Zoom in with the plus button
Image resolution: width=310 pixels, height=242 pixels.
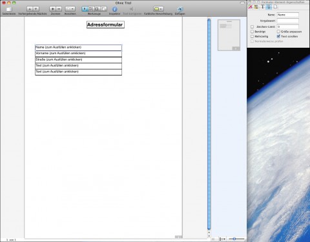coord(52,9)
